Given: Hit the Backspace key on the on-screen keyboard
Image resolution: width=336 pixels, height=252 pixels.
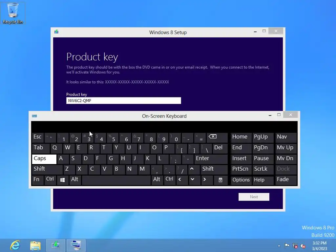Looking at the screenshot, I should (217, 137).
